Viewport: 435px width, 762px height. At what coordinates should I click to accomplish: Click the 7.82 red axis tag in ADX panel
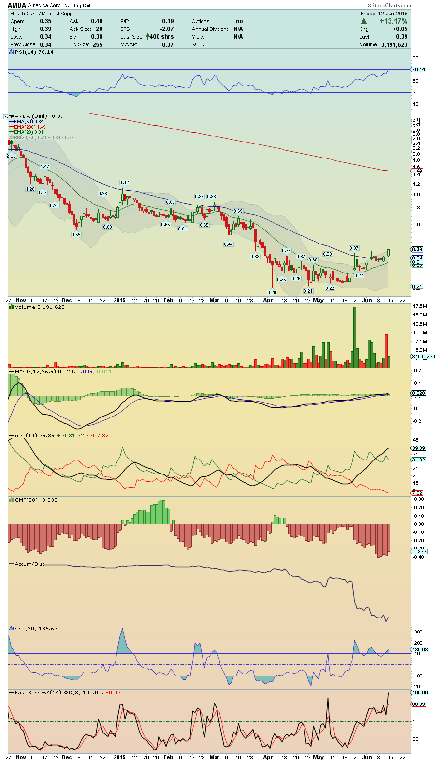[417, 493]
